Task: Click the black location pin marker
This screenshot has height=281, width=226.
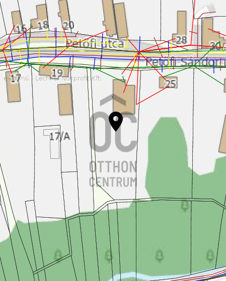Action: pos(116,121)
